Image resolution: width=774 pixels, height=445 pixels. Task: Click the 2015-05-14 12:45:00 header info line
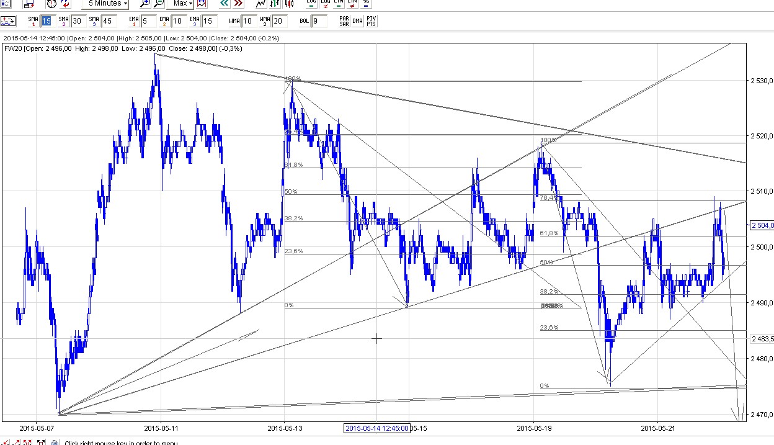click(x=141, y=38)
